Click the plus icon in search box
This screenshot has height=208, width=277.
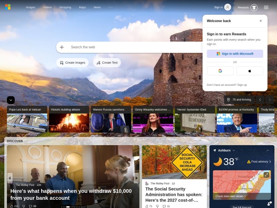click(62, 47)
